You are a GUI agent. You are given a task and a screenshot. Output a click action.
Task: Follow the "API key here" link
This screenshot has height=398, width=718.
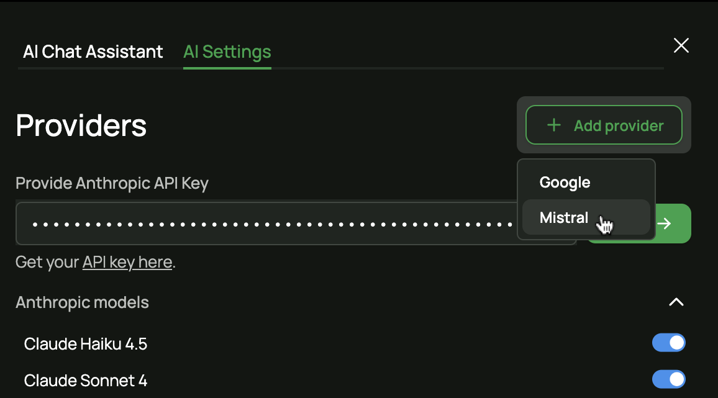127,262
